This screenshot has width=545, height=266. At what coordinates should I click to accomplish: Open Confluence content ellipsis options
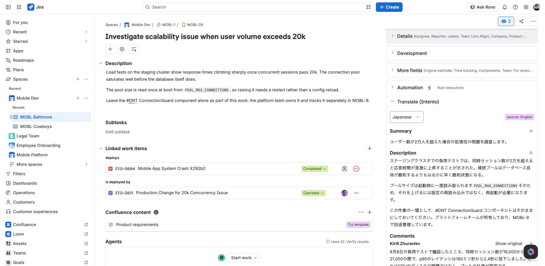pos(361,212)
